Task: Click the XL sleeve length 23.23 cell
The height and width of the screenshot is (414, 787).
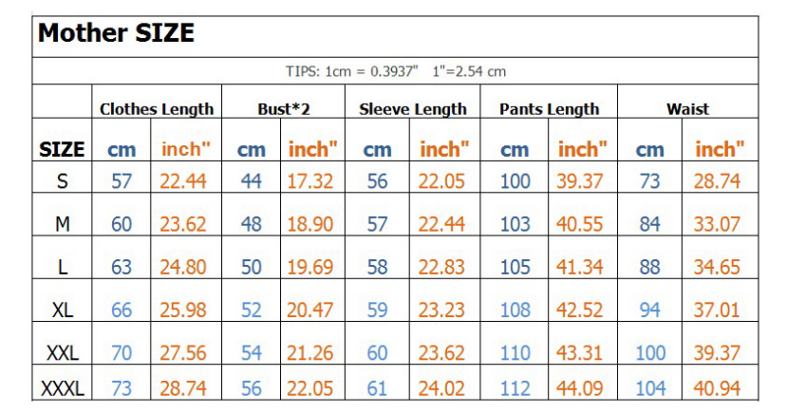Action: pos(443,310)
